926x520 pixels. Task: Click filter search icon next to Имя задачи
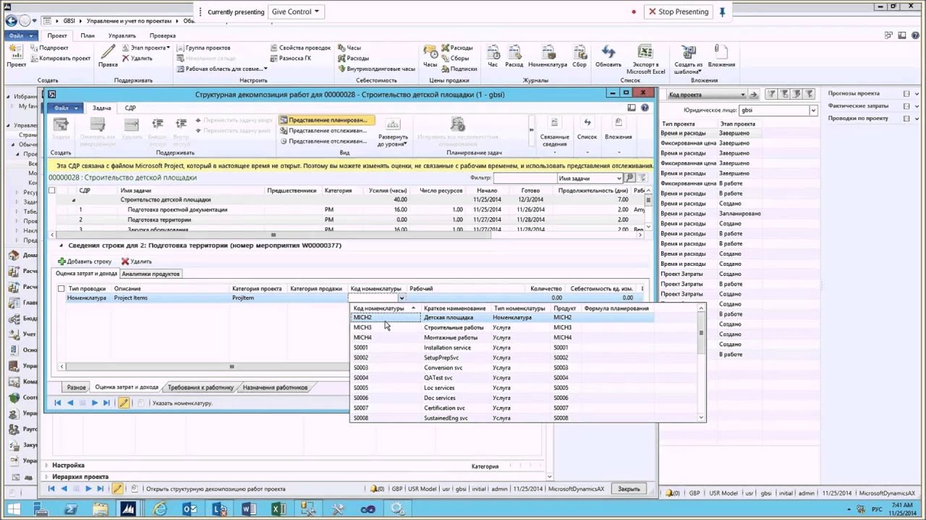pyautogui.click(x=630, y=178)
